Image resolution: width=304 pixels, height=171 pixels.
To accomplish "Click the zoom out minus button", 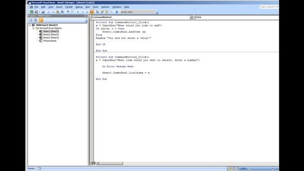I will pyautogui.click(x=249, y=169).
